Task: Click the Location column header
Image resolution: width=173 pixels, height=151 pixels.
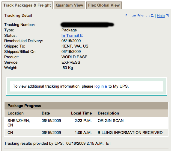Action: 16,113
